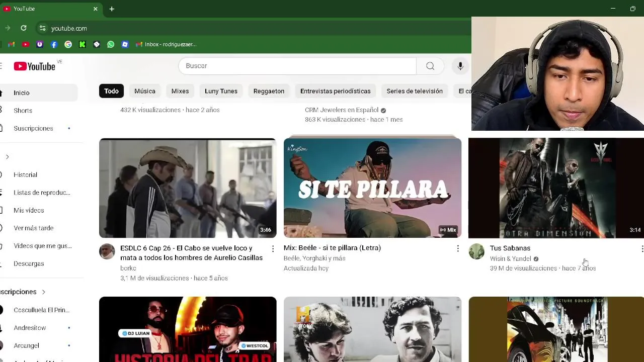Open Ver más tarde in sidebar
The height and width of the screenshot is (362, 644).
click(x=39, y=228)
